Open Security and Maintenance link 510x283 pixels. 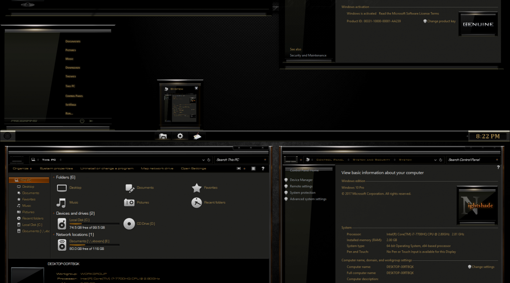coord(308,56)
